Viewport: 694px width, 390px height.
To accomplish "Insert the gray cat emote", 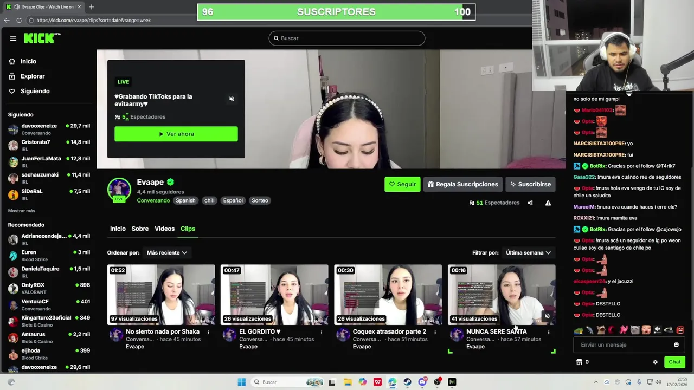I will click(x=635, y=330).
